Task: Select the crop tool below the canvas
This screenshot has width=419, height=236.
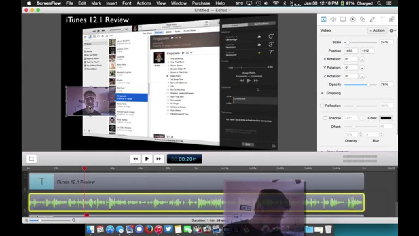Action: click(31, 159)
